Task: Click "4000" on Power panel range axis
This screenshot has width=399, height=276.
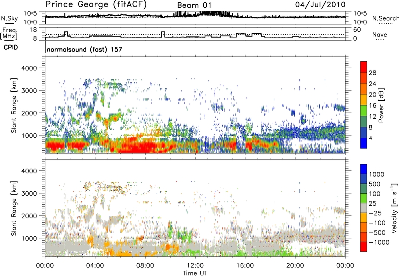Action: pyautogui.click(x=29, y=68)
